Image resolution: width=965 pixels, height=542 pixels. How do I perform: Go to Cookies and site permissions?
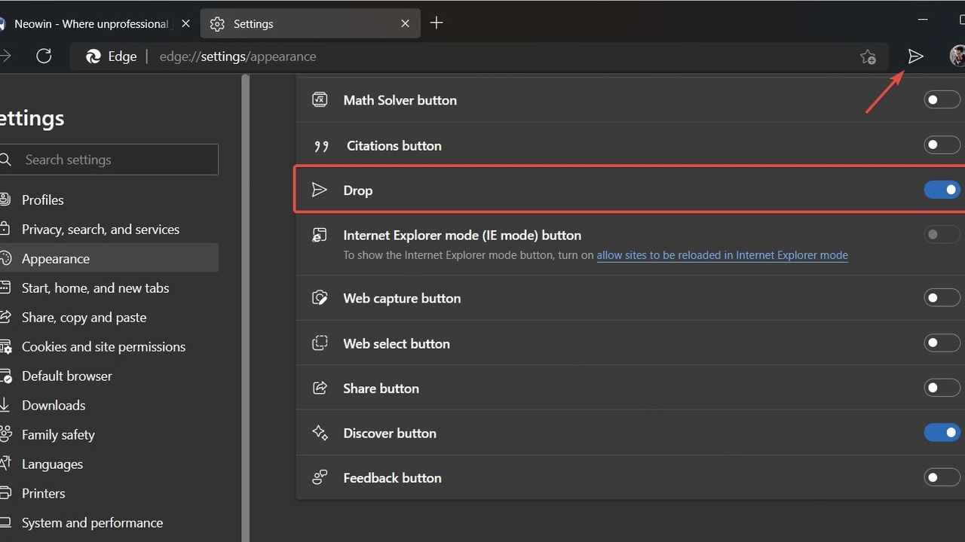(103, 347)
